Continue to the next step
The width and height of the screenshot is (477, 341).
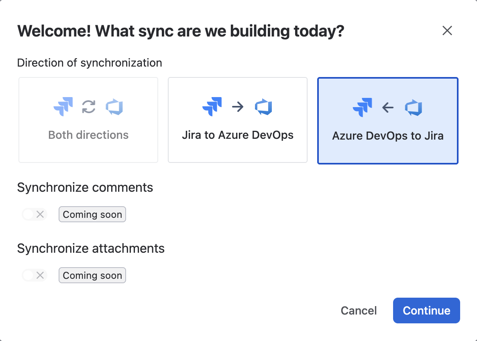pyautogui.click(x=426, y=311)
